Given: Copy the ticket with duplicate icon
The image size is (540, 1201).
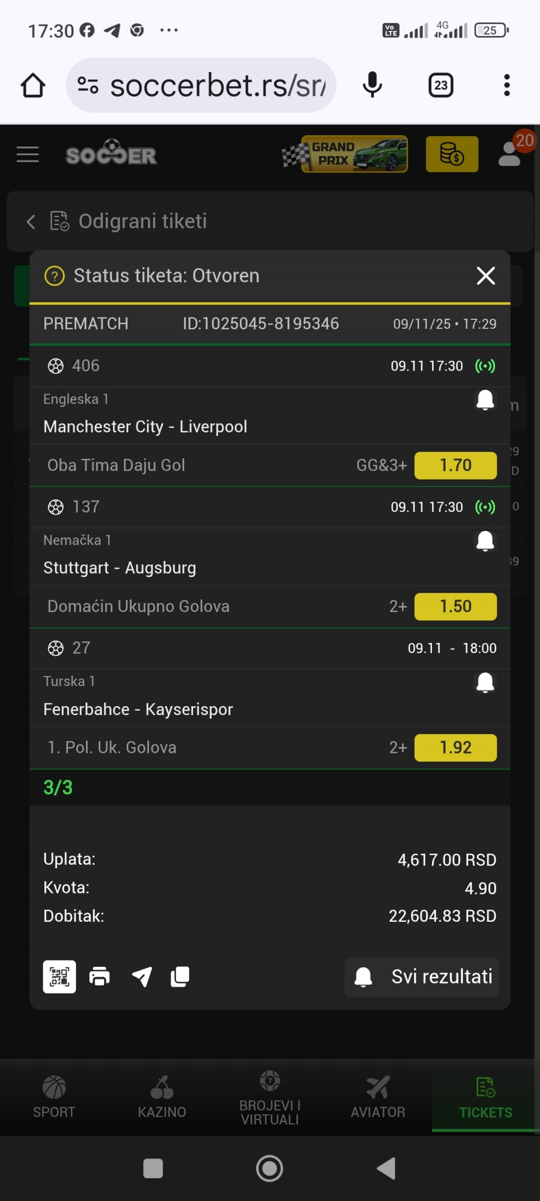Looking at the screenshot, I should (180, 976).
